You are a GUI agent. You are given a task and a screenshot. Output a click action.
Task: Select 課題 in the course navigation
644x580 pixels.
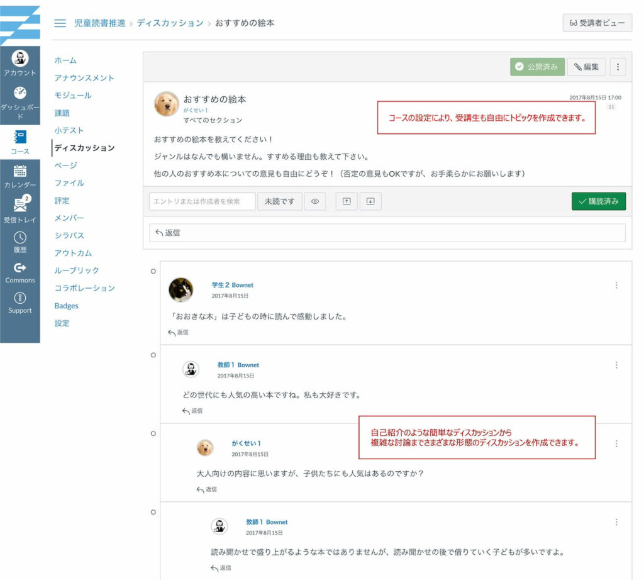tap(62, 113)
